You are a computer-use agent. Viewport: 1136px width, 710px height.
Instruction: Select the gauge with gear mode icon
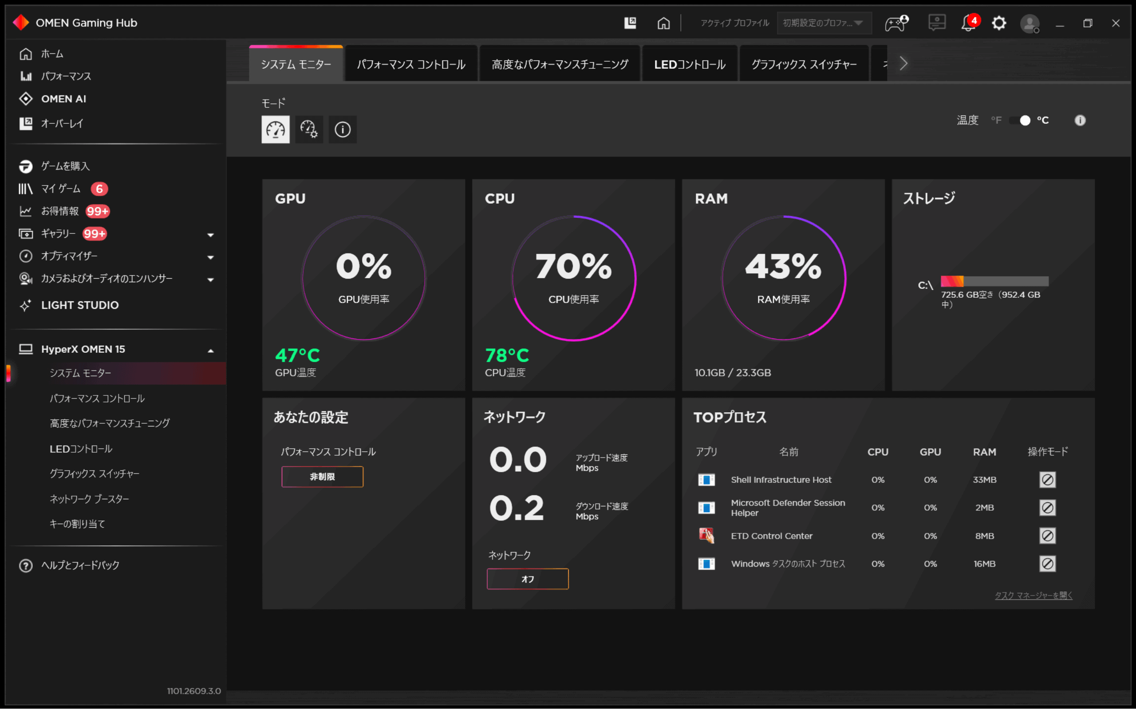tap(309, 129)
